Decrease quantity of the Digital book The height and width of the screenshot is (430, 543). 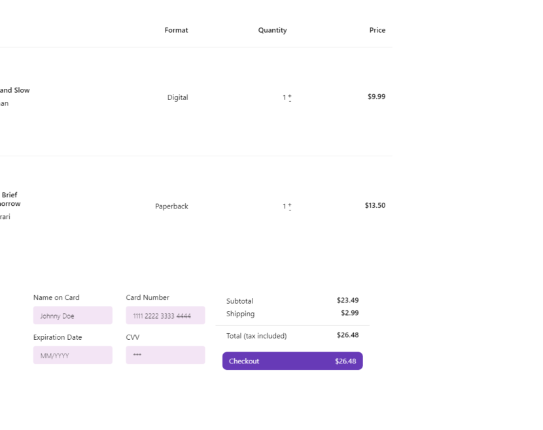tap(290, 101)
